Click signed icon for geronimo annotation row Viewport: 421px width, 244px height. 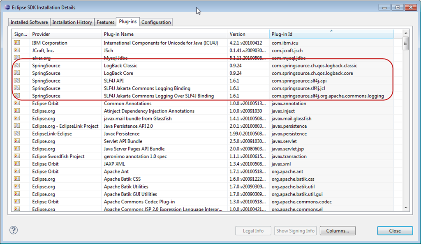17,156
